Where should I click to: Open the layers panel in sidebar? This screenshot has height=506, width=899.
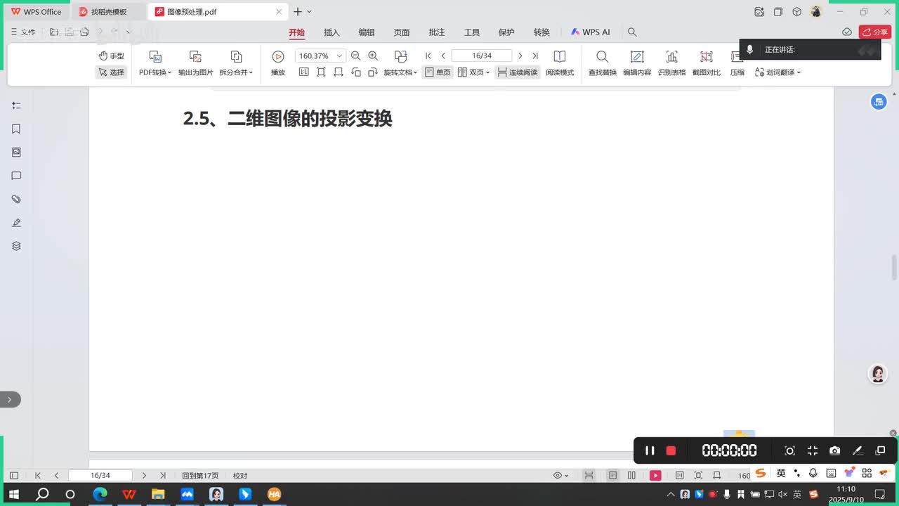pyautogui.click(x=16, y=246)
